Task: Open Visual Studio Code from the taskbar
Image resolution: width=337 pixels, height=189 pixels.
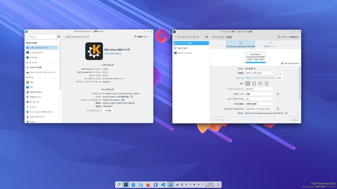Action: (x=163, y=185)
